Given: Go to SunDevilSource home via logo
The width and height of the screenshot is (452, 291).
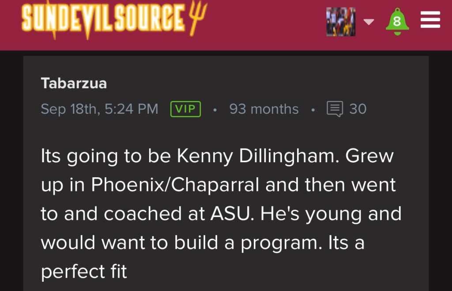Looking at the screenshot, I should point(104,20).
